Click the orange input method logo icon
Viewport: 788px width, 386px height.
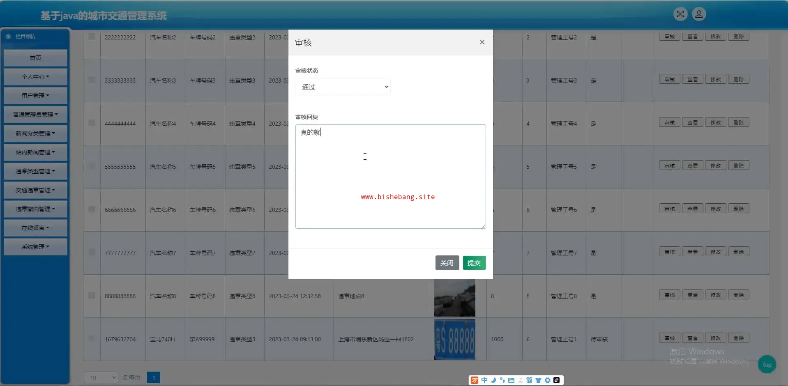click(x=475, y=380)
